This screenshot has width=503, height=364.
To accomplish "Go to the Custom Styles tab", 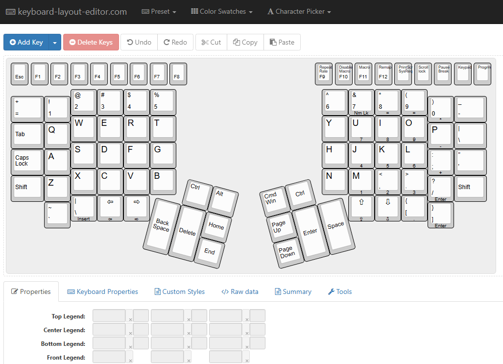I will click(179, 291).
